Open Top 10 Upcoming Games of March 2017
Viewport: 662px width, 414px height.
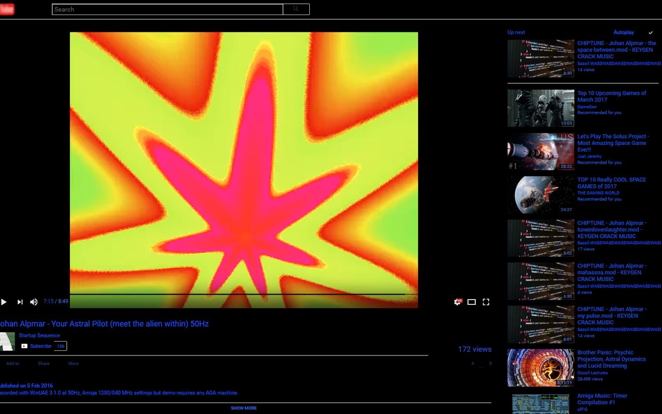coord(612,96)
